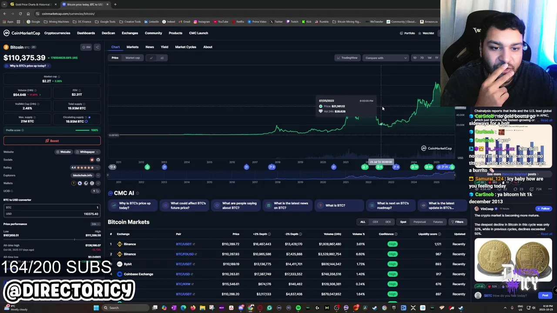Switch chart to line view icon
The height and width of the screenshot is (313, 557).
pos(151,58)
